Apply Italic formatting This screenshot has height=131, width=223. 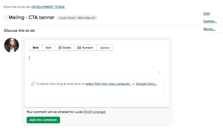(x=48, y=48)
